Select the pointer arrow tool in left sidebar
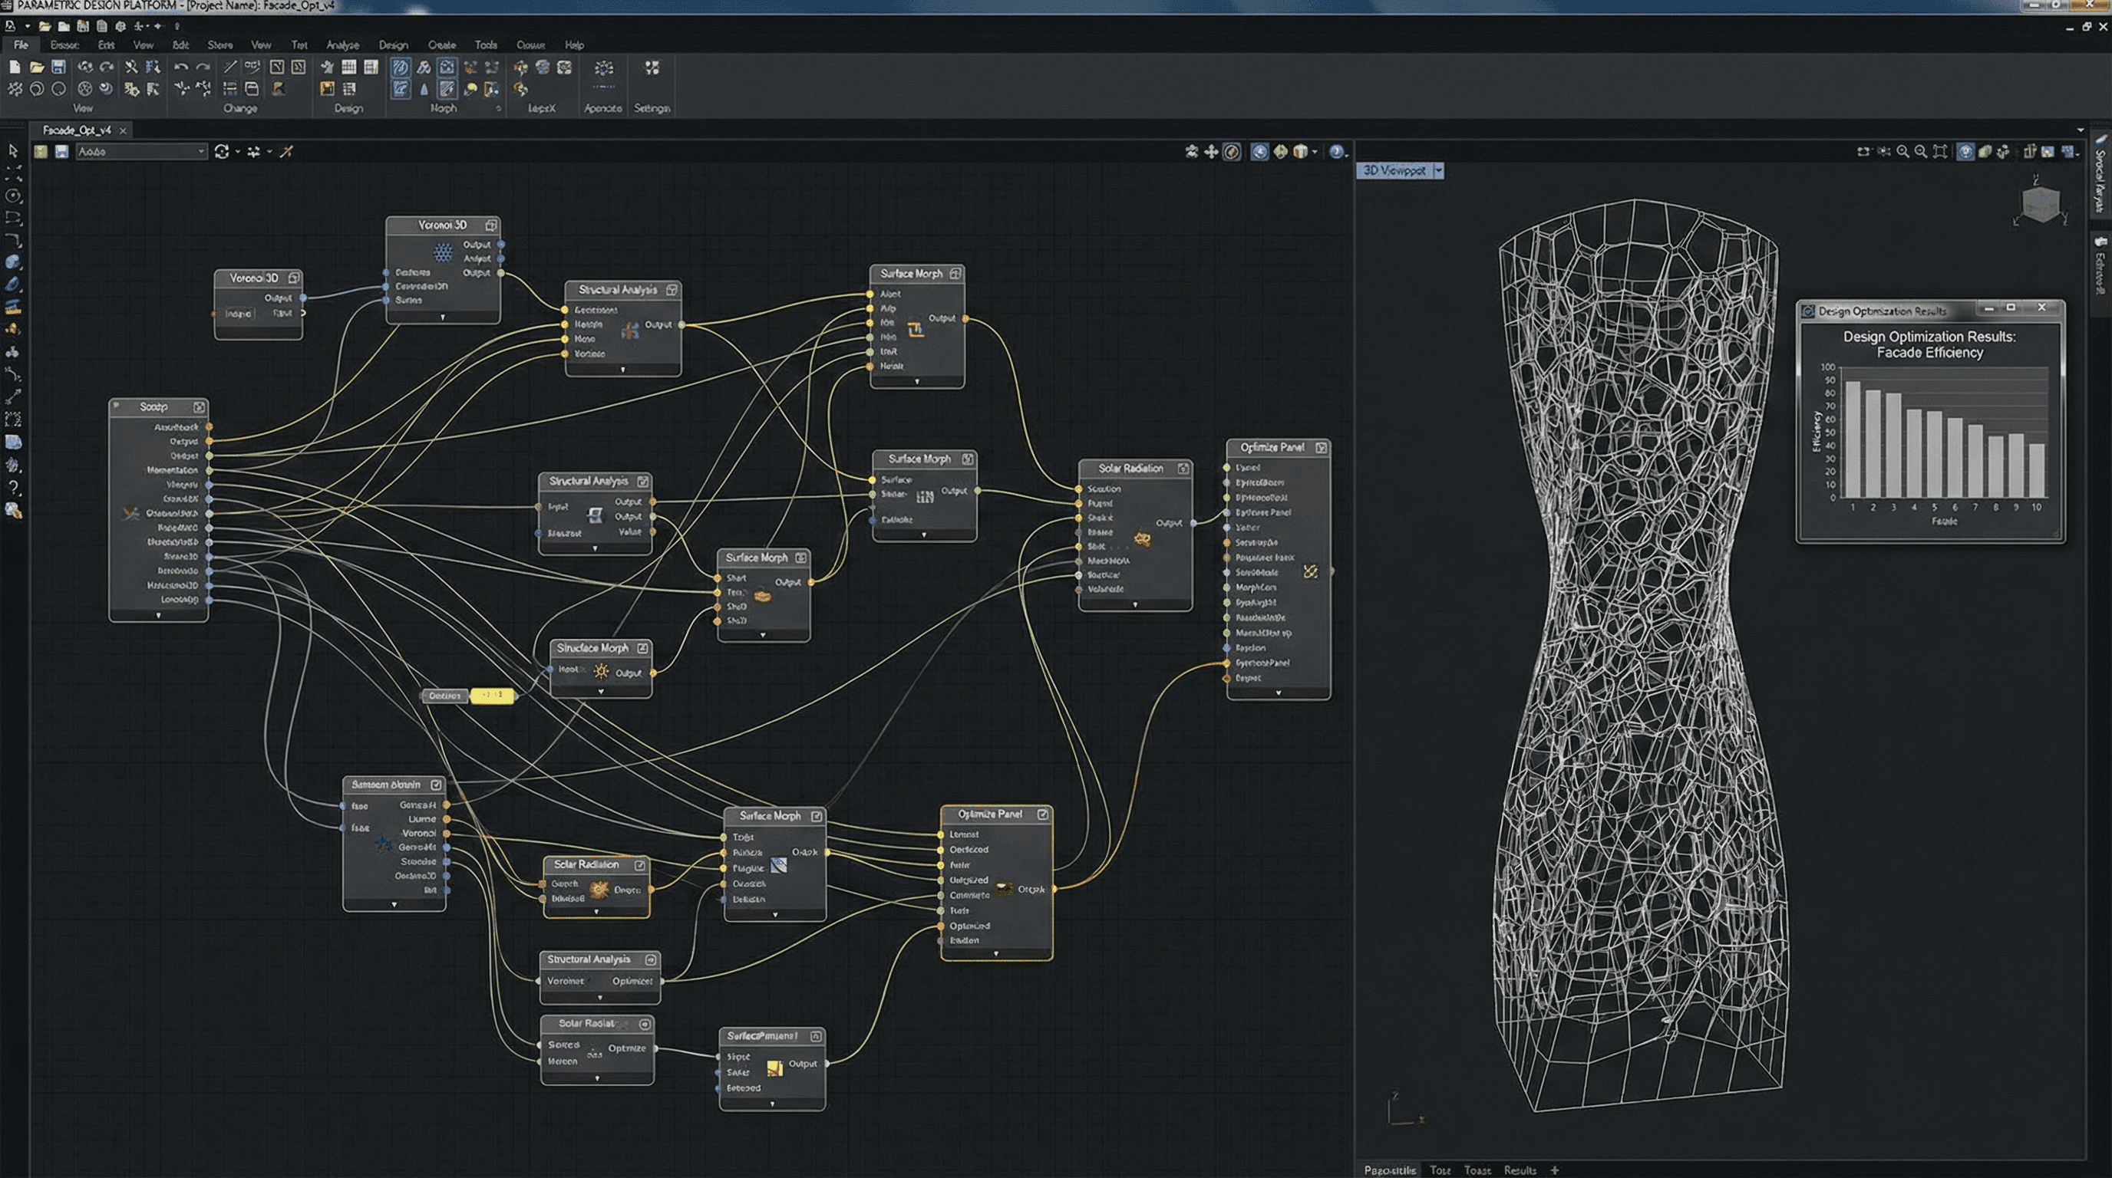This screenshot has width=2112, height=1178. pyautogui.click(x=13, y=151)
